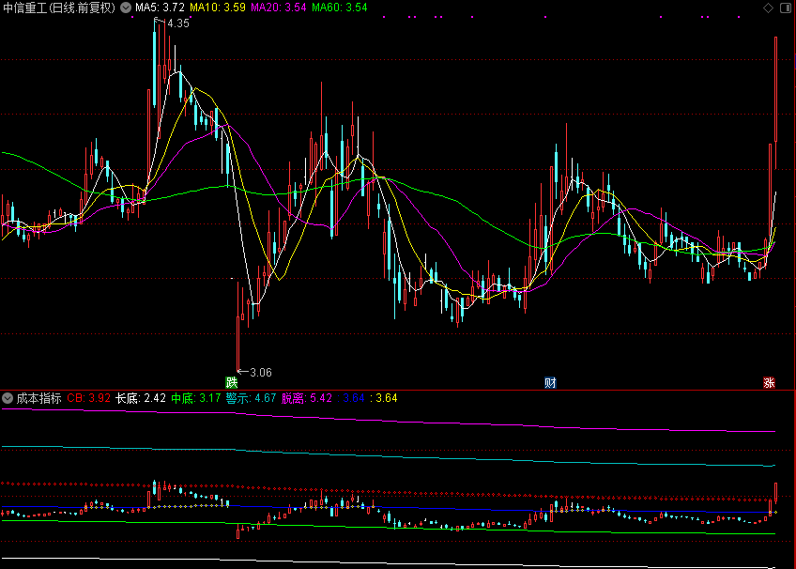Click the diamond icon at top right
The width and height of the screenshot is (796, 569).
[768, 8]
